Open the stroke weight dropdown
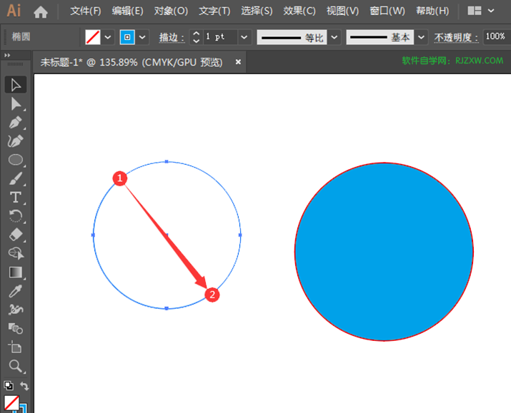 (244, 37)
